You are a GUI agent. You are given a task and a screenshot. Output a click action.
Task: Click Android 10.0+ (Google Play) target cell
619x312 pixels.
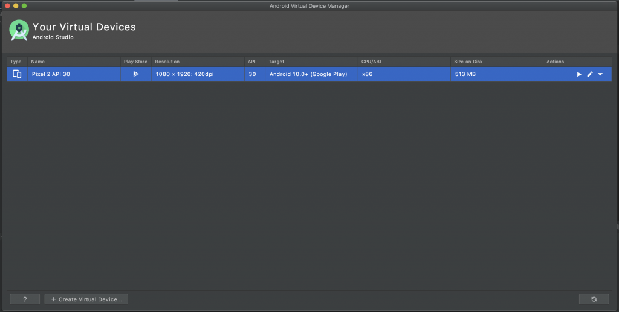[311, 74]
